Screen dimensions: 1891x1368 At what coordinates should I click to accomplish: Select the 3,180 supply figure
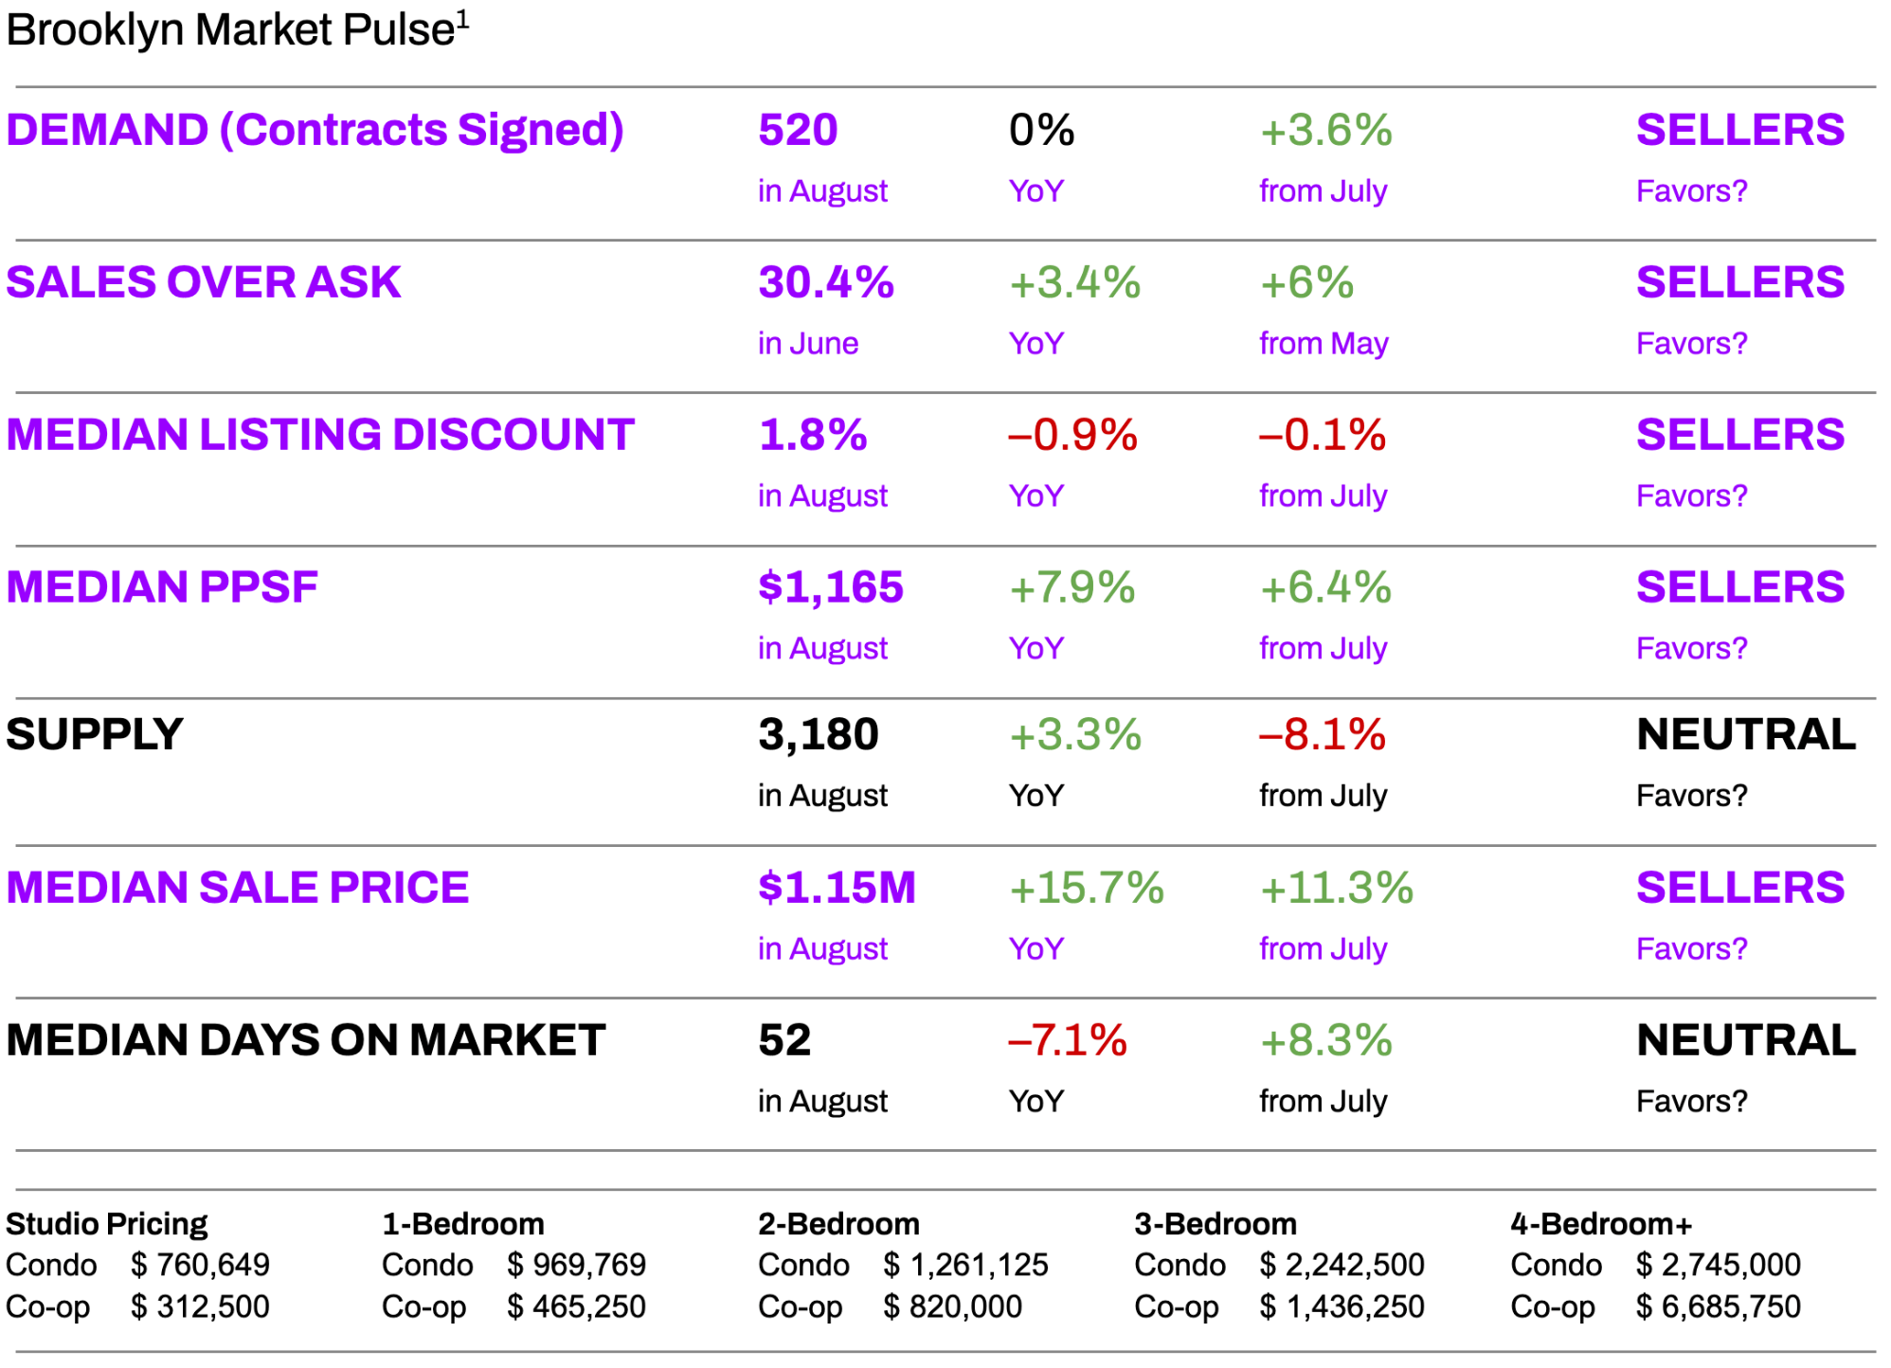818,735
